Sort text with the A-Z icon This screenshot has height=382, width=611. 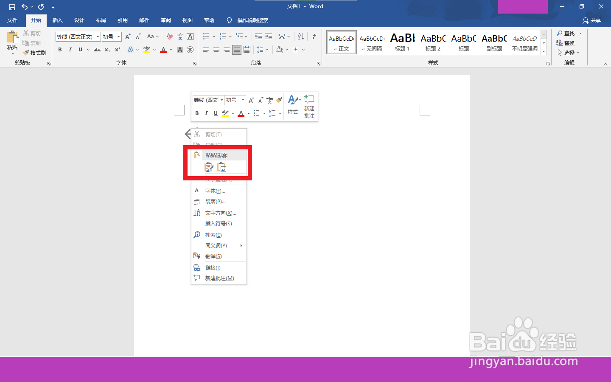[301, 37]
